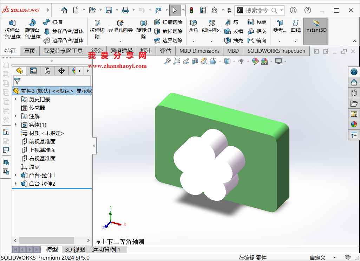
Task: Toggle the section view display
Action: [195, 61]
